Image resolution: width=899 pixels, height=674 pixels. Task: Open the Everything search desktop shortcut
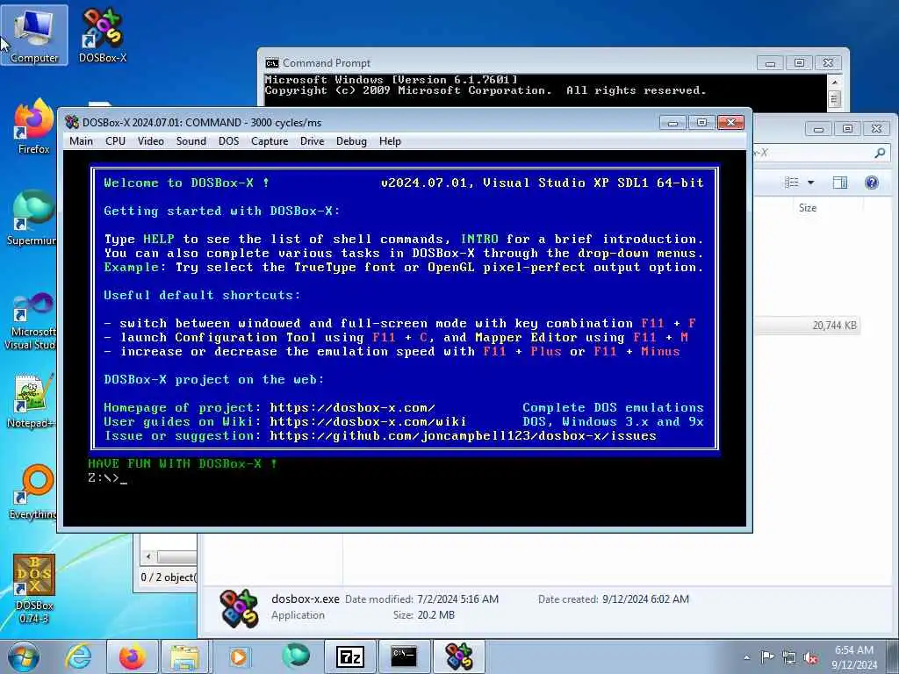[x=32, y=493]
